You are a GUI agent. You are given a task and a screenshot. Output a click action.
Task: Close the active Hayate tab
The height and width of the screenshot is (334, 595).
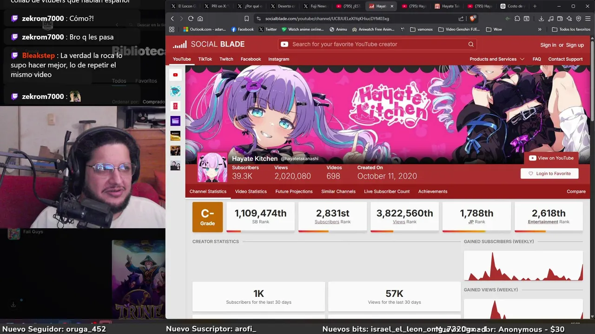(x=392, y=6)
